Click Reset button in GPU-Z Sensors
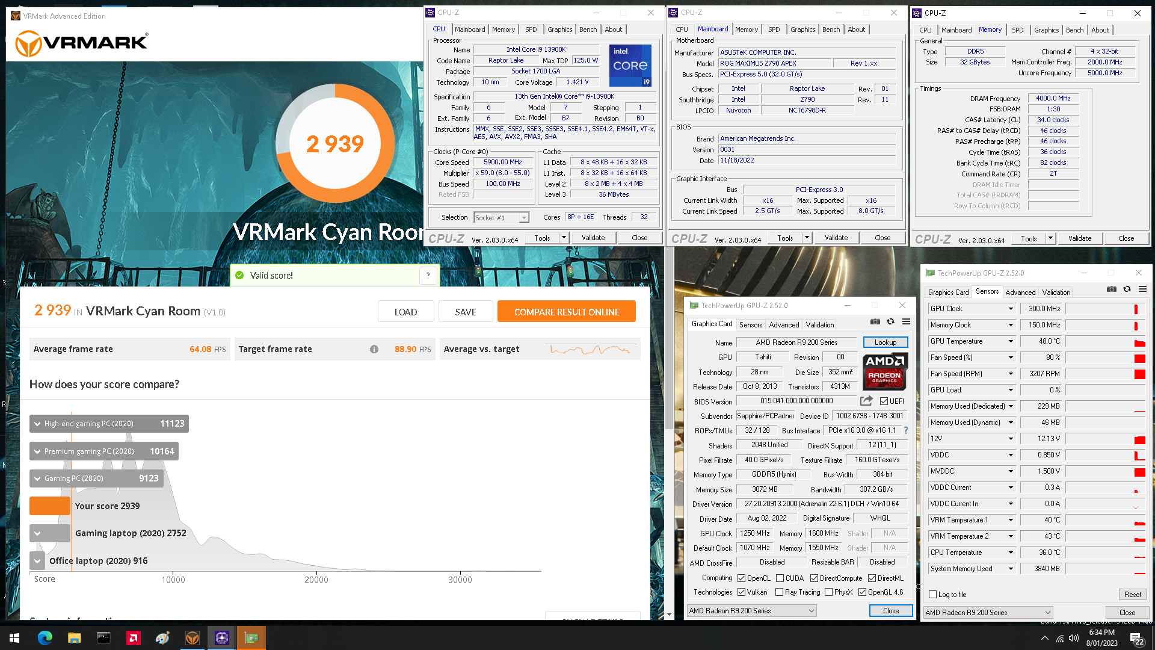The image size is (1155, 650). click(1132, 594)
